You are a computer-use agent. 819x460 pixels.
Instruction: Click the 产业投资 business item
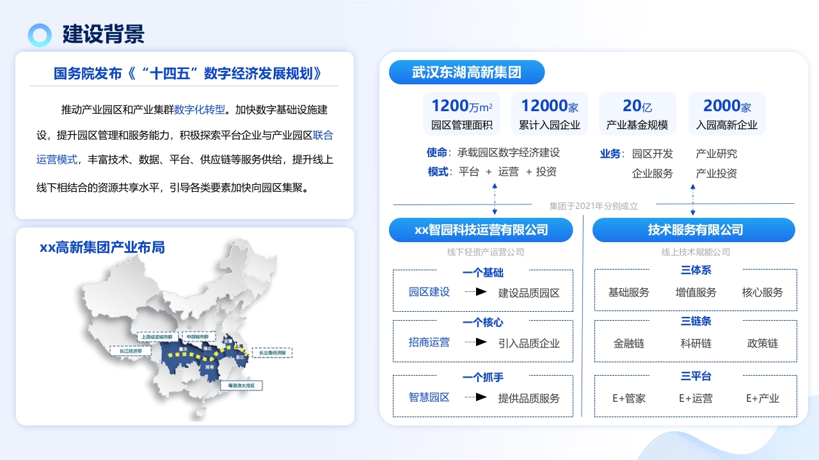click(x=717, y=173)
